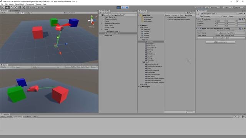The width and height of the screenshot is (246, 138).
Task: Open the Edit menu
Action: [x=6, y=4]
